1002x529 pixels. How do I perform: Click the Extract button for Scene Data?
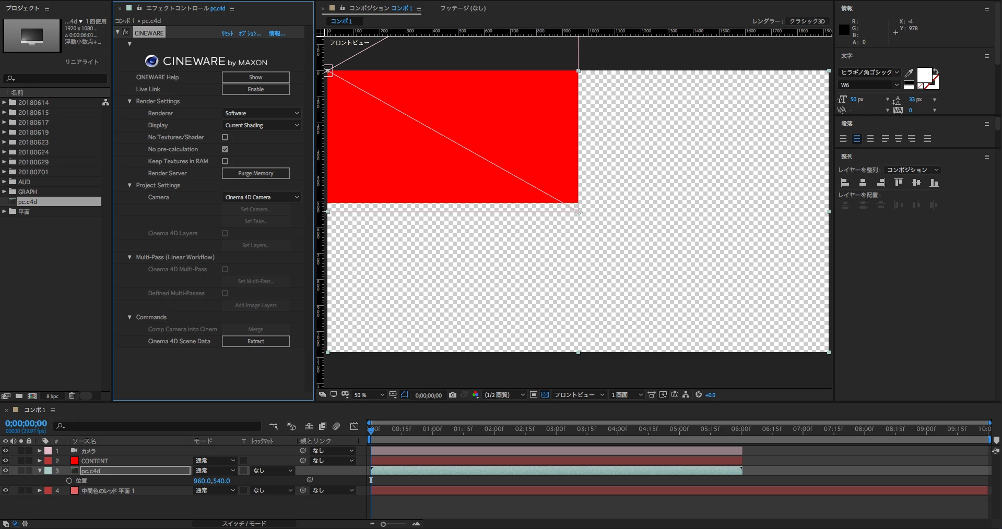[x=256, y=341]
